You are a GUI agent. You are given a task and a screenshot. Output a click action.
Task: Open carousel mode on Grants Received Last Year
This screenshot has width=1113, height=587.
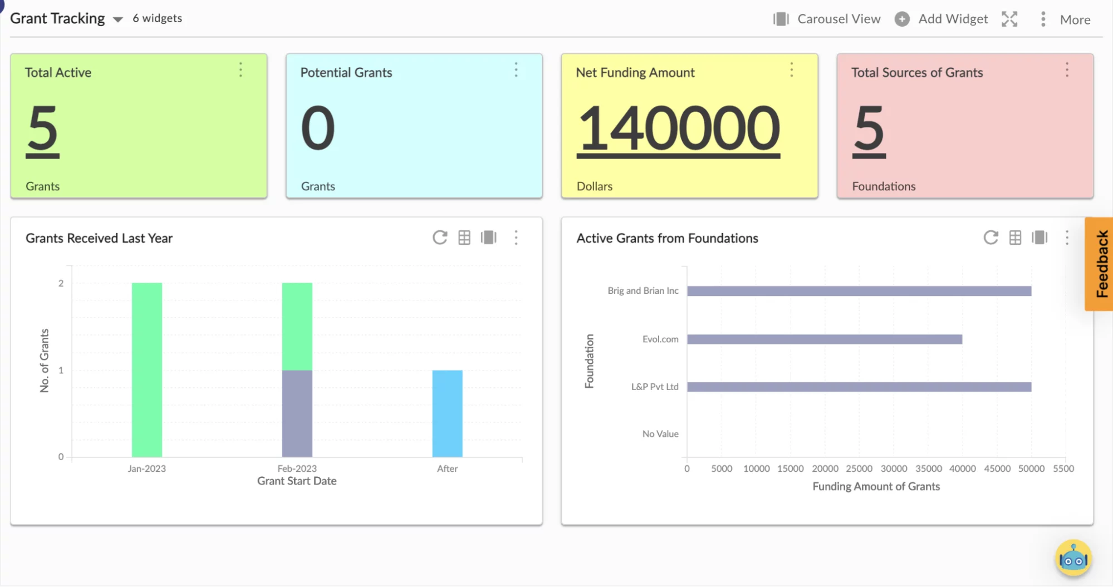pos(488,238)
